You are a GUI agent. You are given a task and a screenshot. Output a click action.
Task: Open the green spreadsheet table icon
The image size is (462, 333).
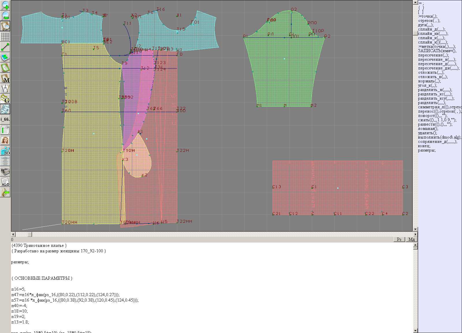point(5,130)
